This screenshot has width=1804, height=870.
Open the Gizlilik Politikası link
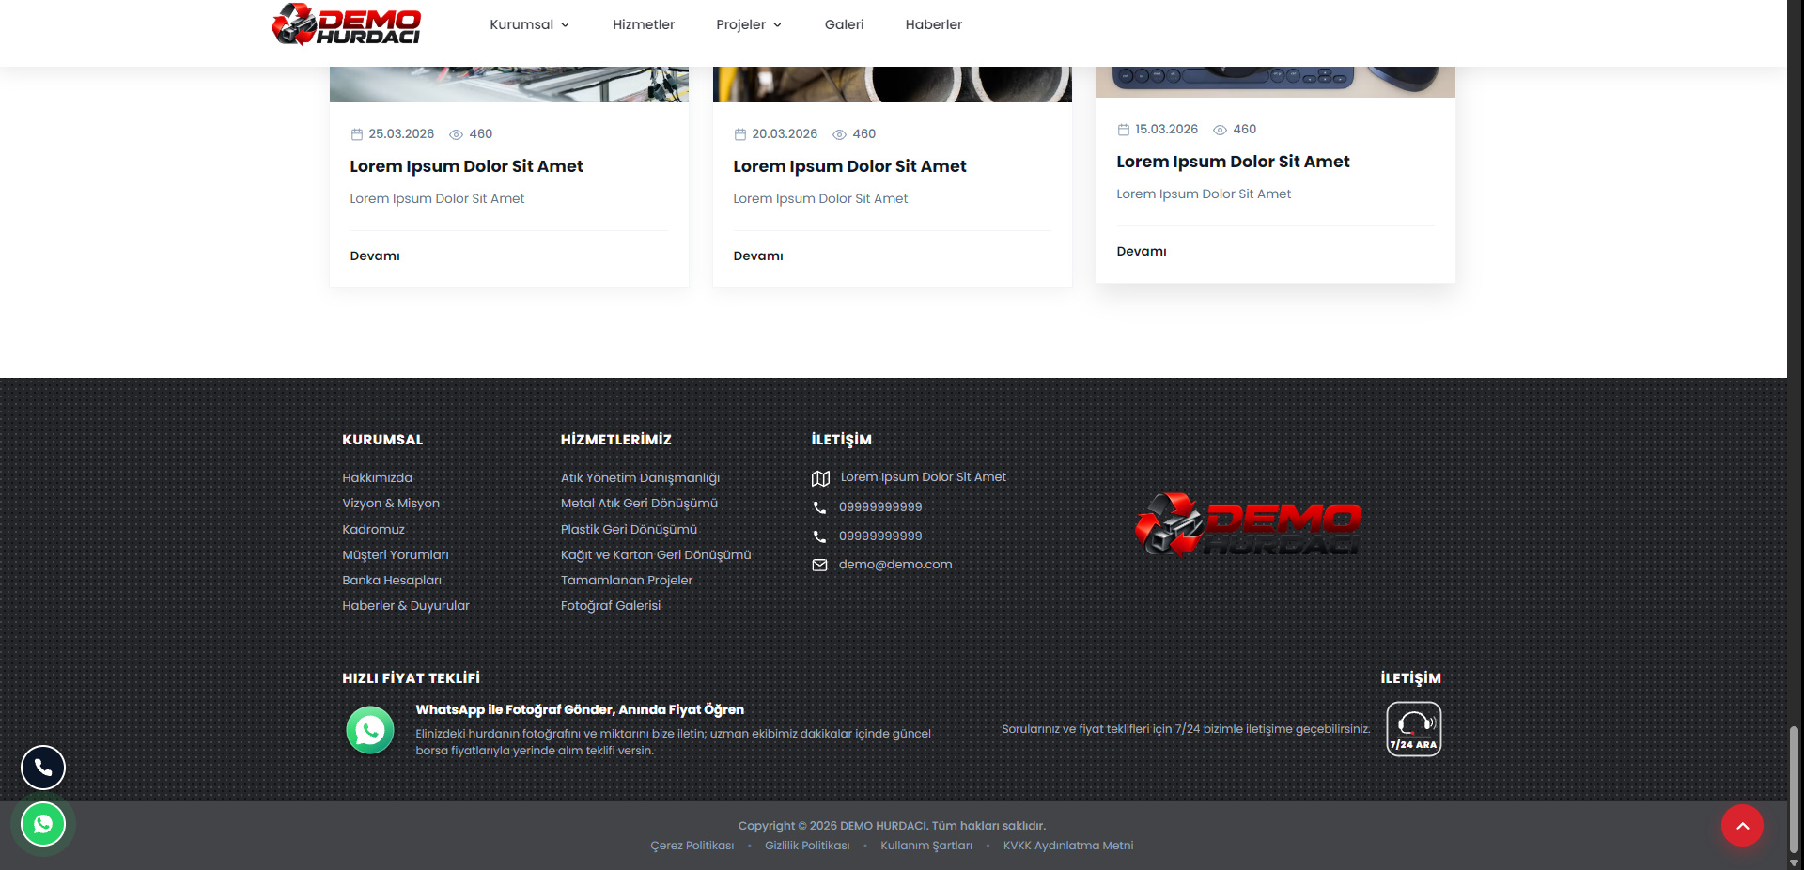pos(807,845)
